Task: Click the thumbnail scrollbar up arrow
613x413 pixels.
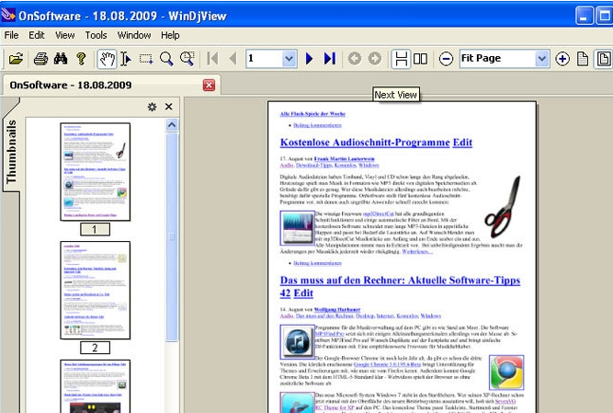Action: pyautogui.click(x=172, y=125)
